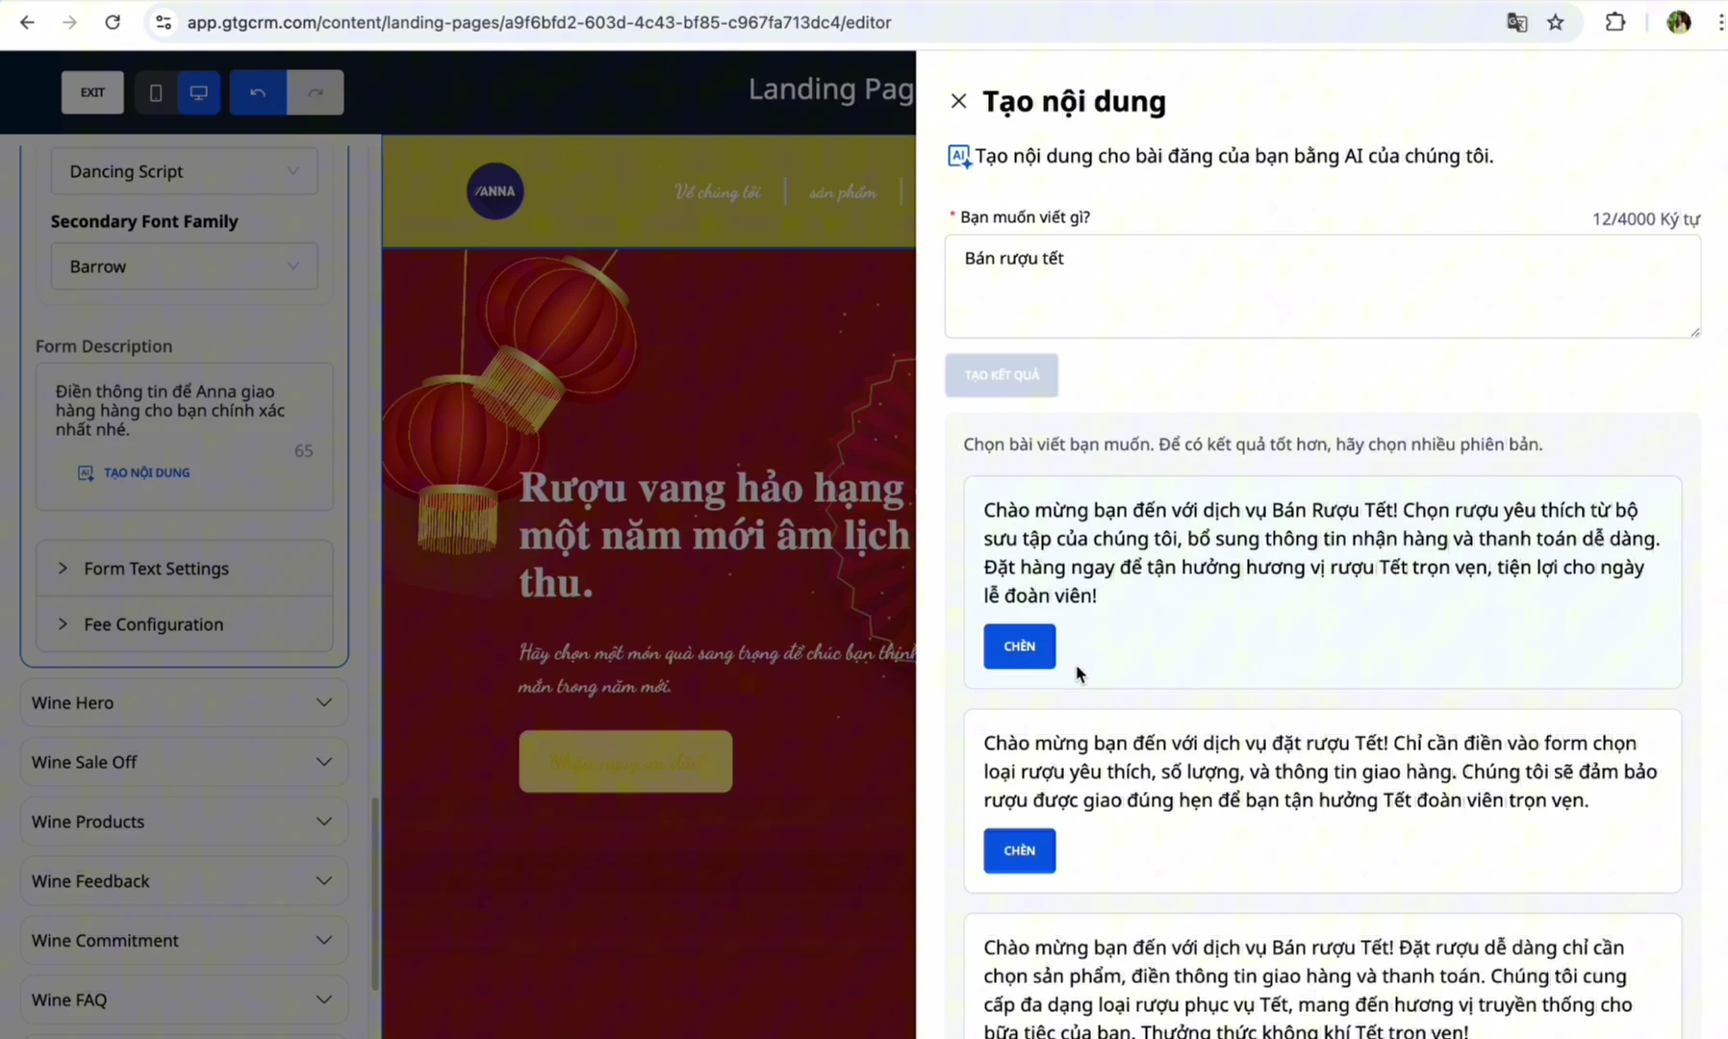This screenshot has height=1039, width=1728.
Task: Click the 'Bạn muốn viết gì?' text field
Action: pyautogui.click(x=1322, y=287)
